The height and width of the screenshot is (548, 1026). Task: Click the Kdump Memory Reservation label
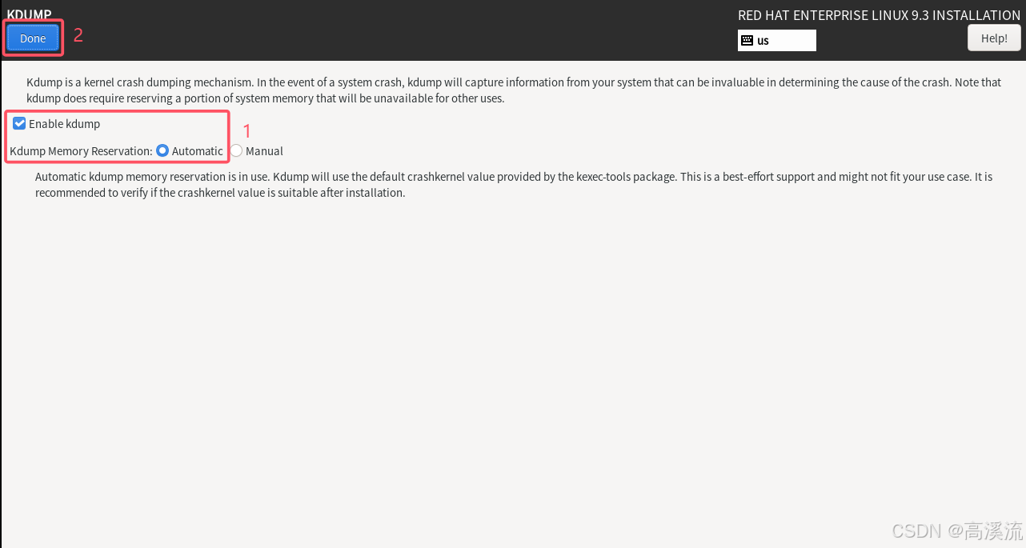81,150
